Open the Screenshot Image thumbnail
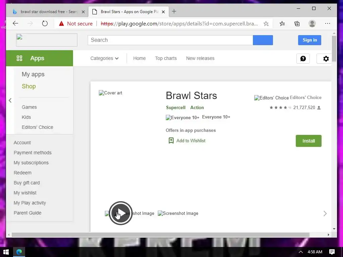Image resolution: width=343 pixels, height=257 pixels. click(178, 213)
